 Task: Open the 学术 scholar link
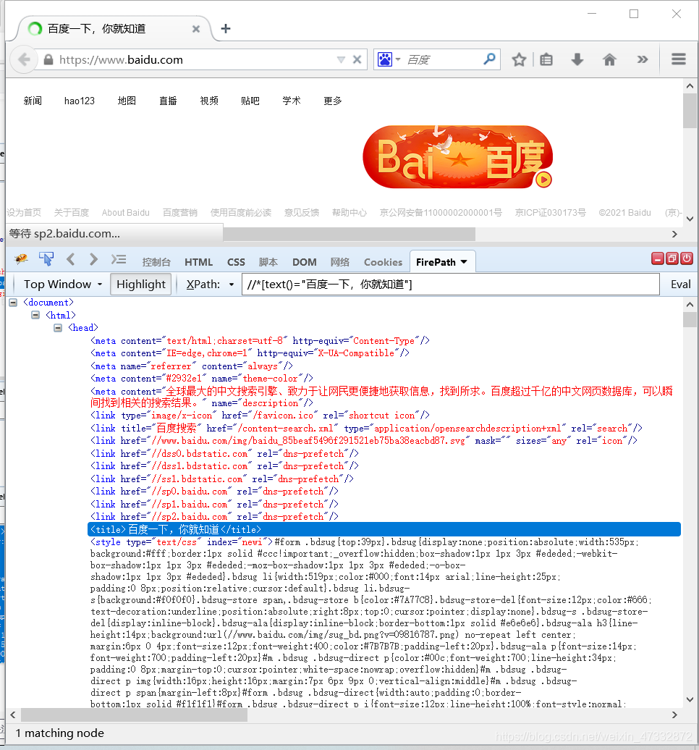tap(291, 101)
